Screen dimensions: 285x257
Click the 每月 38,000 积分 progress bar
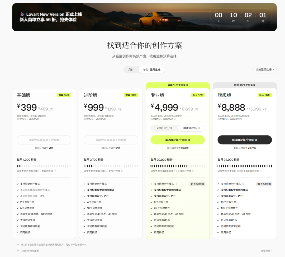[245, 166]
